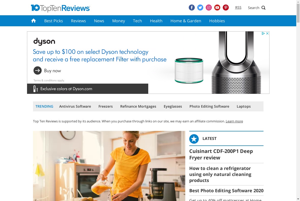The height and width of the screenshot is (201, 300).
Task: Open the Instagram social icon
Action: 209,8
